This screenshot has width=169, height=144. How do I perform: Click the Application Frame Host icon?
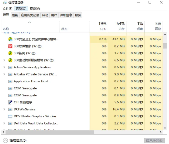(x=10, y=81)
